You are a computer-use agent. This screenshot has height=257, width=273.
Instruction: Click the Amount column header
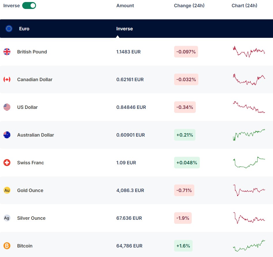125,5
